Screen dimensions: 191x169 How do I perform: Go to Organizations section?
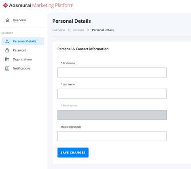[23, 59]
